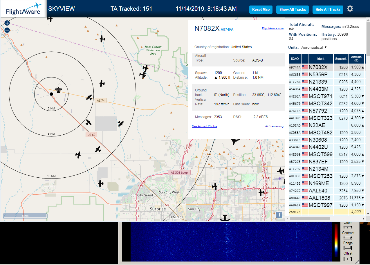Click the AZ 303 Loop road label
This screenshot has width=370, height=265.
(180, 172)
